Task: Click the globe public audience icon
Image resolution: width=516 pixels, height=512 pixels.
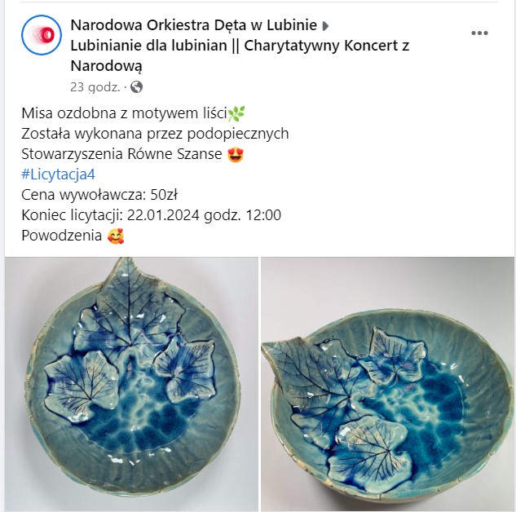Action: click(x=136, y=87)
